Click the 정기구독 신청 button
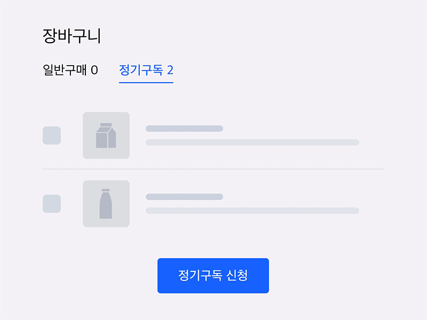Image resolution: width=427 pixels, height=320 pixels. click(213, 276)
